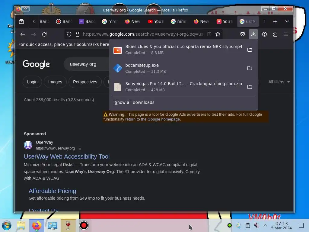This screenshot has width=309, height=232.
Task: View site security padlock info
Action: coord(78,34)
